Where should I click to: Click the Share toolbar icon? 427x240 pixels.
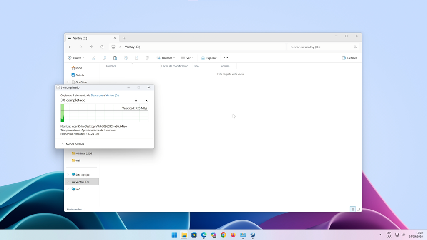point(136,58)
